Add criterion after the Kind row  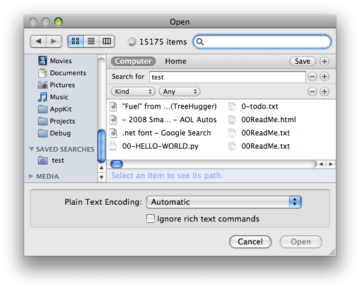[x=324, y=92]
